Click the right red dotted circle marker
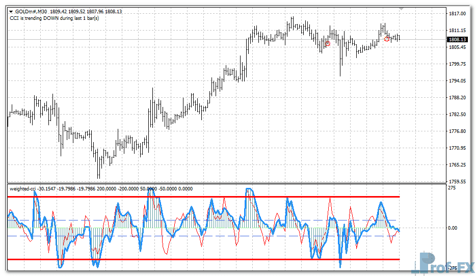 387,39
